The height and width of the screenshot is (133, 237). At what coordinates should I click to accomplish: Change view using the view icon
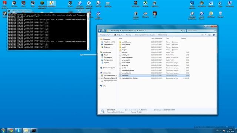203,35
